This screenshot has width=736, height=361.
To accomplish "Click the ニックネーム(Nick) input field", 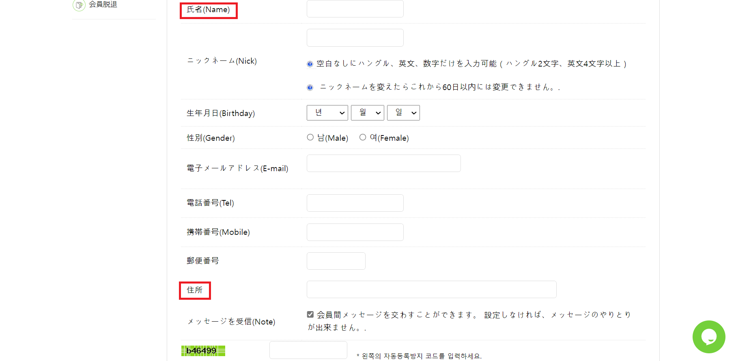I will click(x=355, y=38).
